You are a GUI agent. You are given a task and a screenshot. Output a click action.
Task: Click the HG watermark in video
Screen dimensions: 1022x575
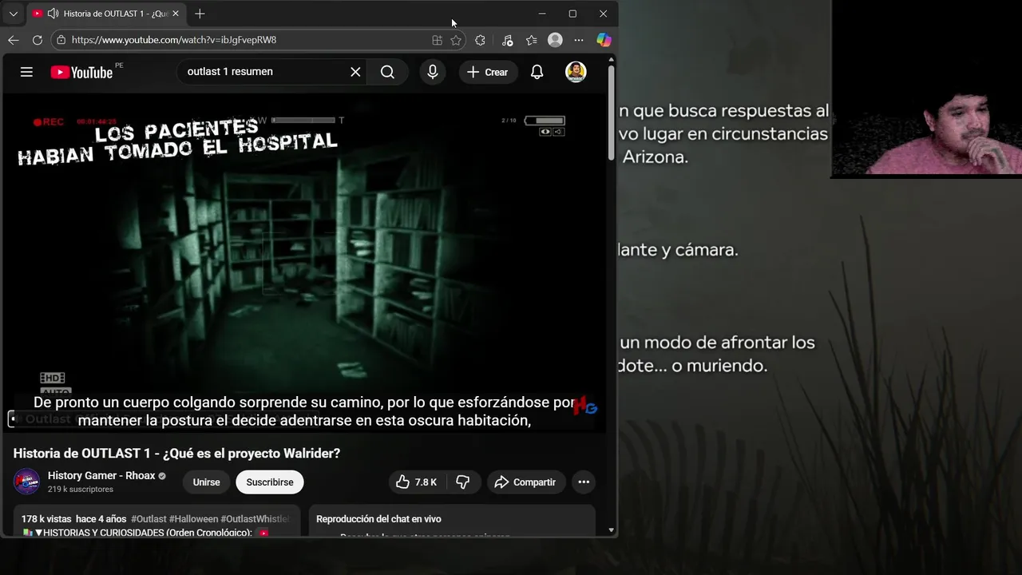click(585, 406)
